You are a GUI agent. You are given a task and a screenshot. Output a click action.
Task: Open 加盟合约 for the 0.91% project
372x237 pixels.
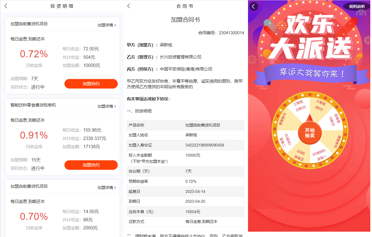[91, 165]
